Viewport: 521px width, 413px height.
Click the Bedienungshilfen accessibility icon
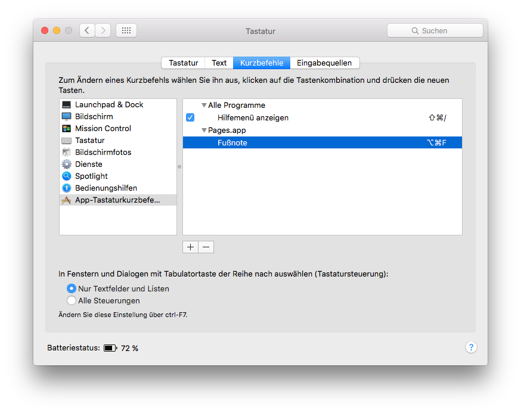(x=66, y=188)
